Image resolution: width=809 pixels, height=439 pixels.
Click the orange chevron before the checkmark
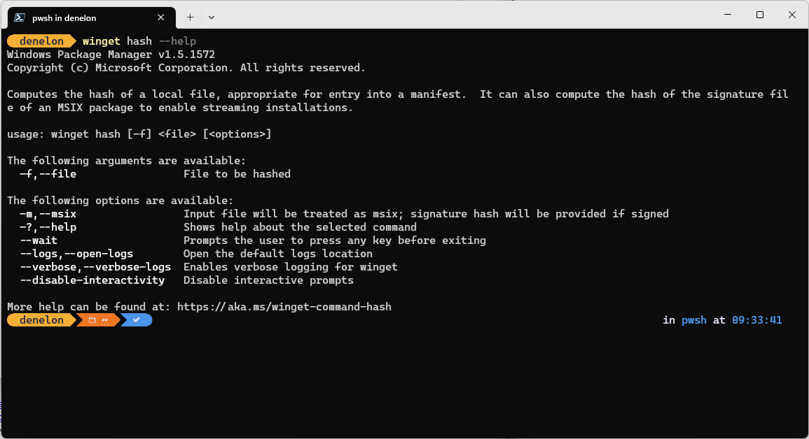tap(120, 320)
